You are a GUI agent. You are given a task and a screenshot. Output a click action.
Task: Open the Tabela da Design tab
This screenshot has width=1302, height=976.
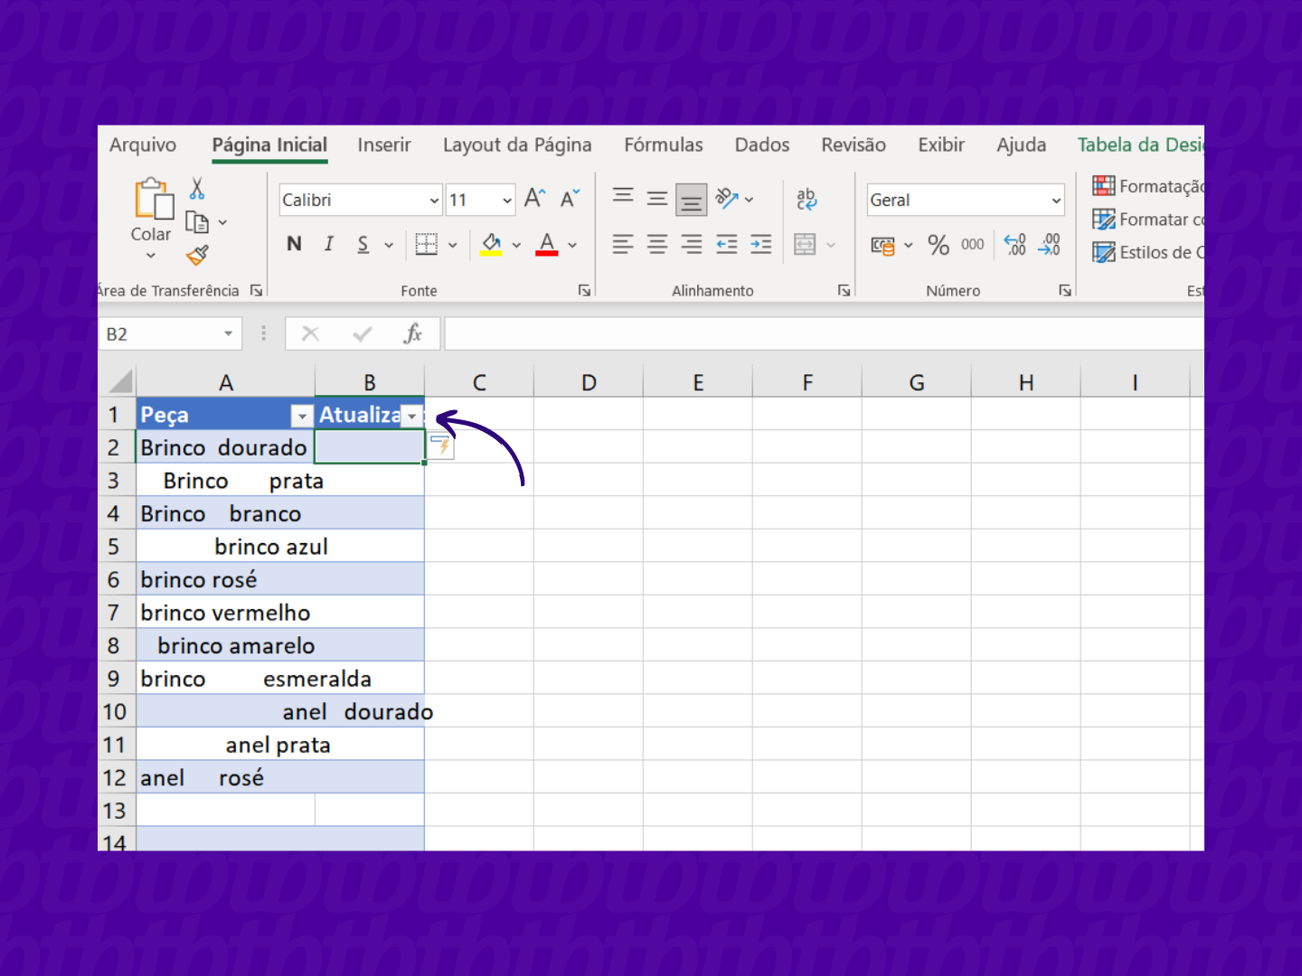click(1140, 145)
